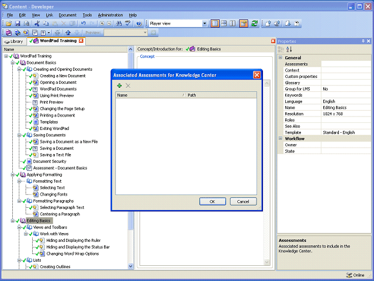Screen dimensions: 374x281
Task: Toggle the Properties pane toolbar button
Action: (x=244, y=23)
